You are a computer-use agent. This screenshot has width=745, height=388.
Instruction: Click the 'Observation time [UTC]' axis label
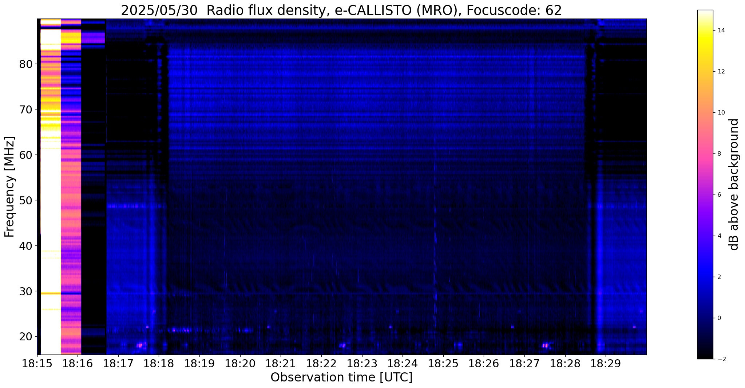[x=341, y=377]
